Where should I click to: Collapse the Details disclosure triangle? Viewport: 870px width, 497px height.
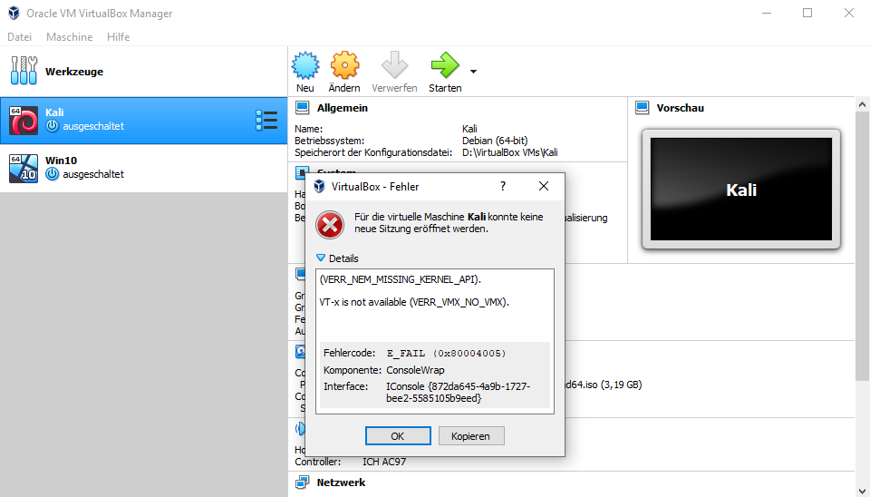320,258
